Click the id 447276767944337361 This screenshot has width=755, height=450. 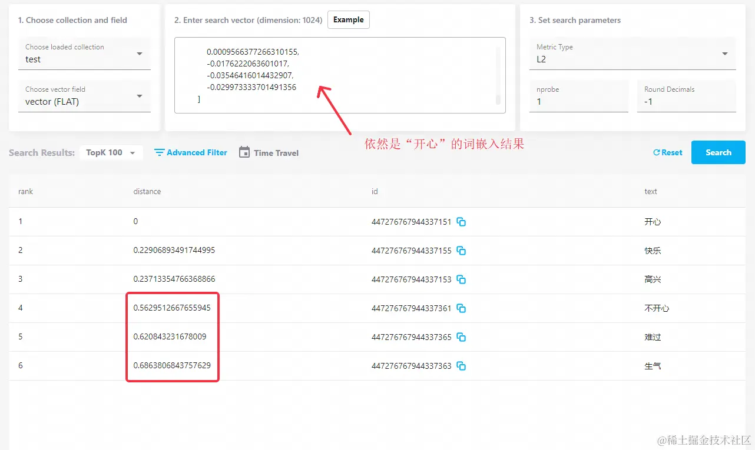pos(412,309)
